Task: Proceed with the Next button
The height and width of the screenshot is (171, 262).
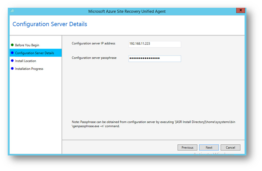Action: coord(209,147)
